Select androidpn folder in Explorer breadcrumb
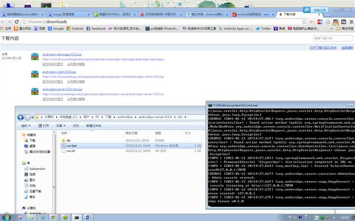Screen dimensions: 355x221 [125, 117]
